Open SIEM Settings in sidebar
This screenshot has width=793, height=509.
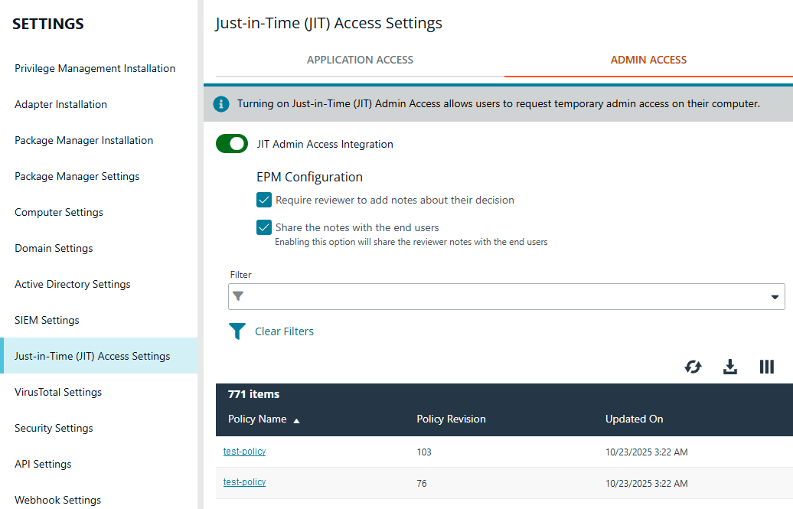coord(47,320)
